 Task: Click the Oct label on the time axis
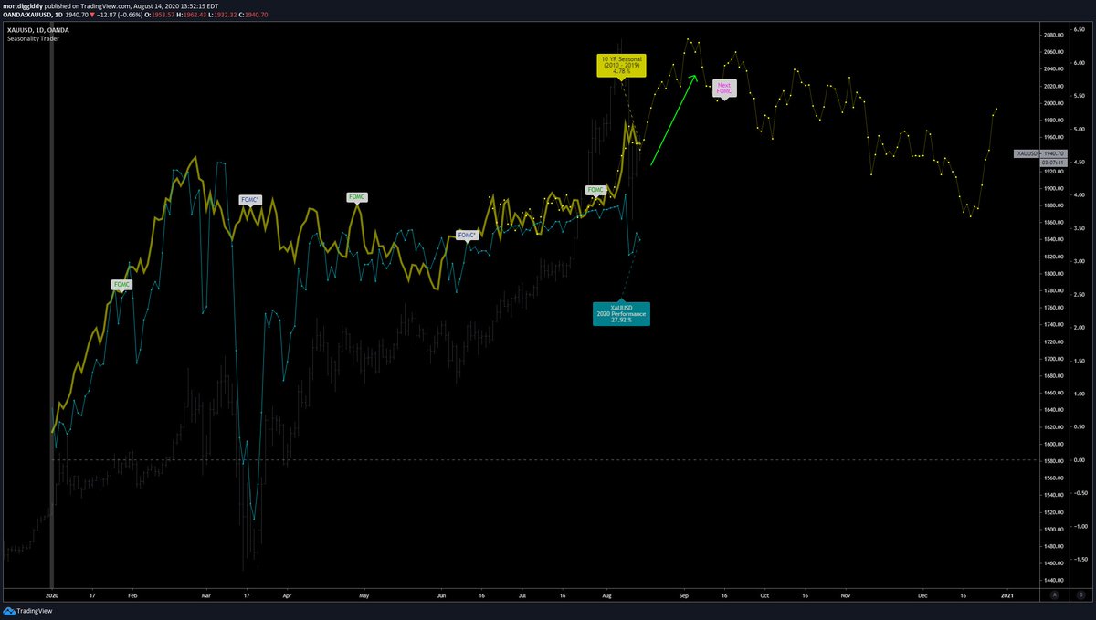(764, 594)
